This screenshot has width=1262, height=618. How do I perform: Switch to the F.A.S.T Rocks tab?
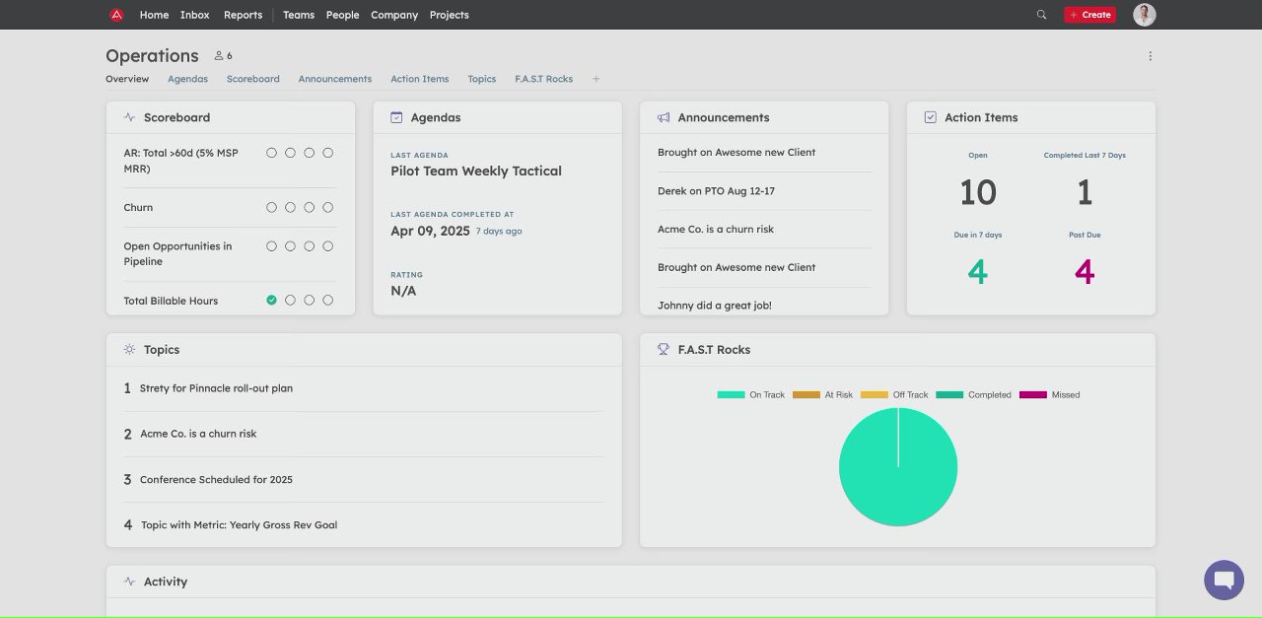point(543,79)
